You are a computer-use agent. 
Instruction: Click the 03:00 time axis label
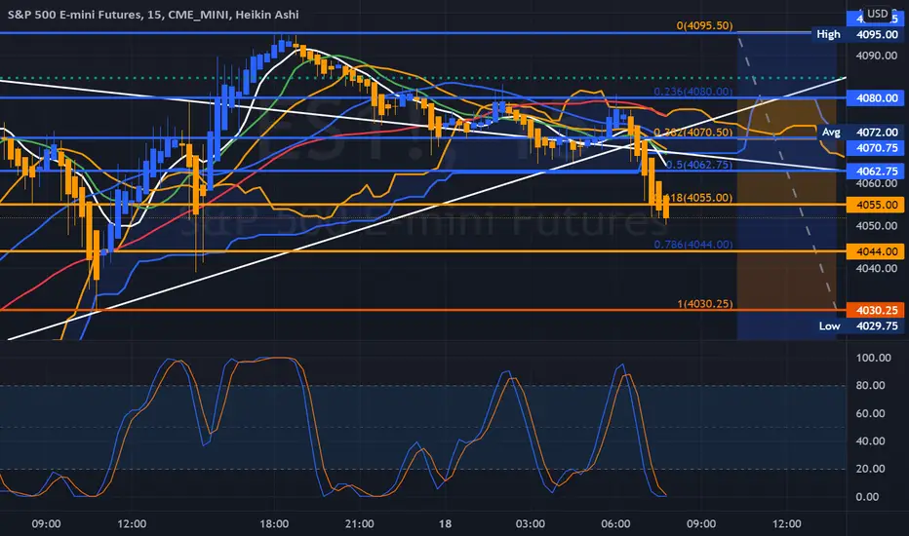(x=531, y=524)
